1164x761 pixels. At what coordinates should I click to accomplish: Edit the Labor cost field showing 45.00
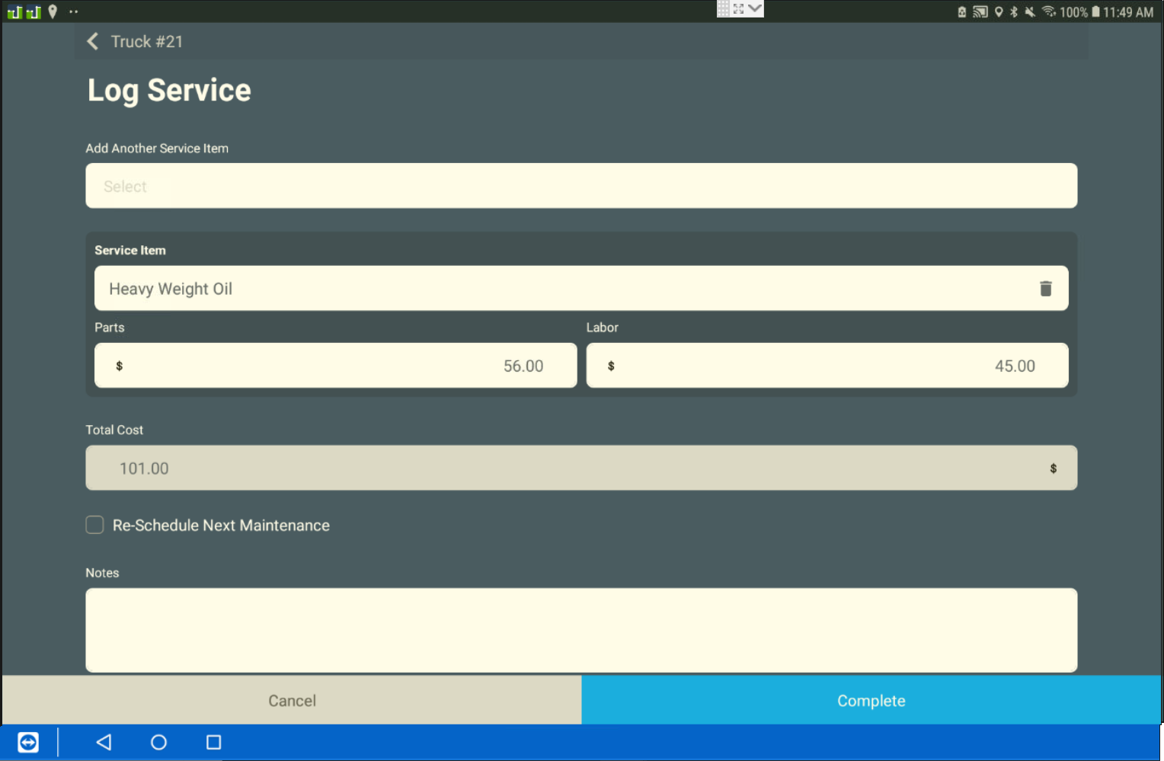(827, 366)
